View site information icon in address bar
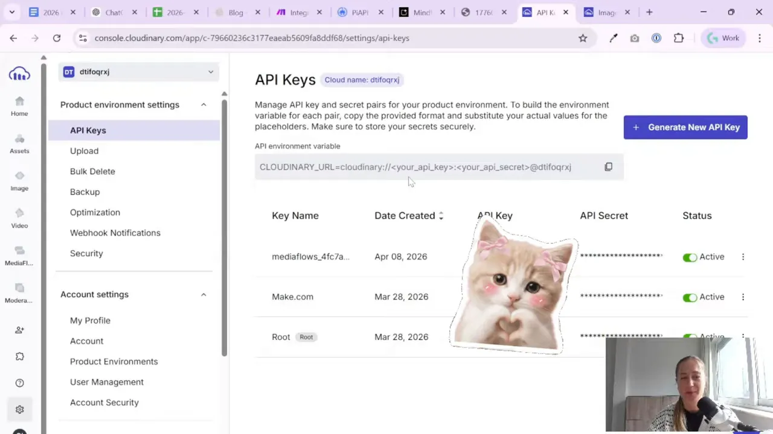The image size is (773, 434). click(83, 38)
